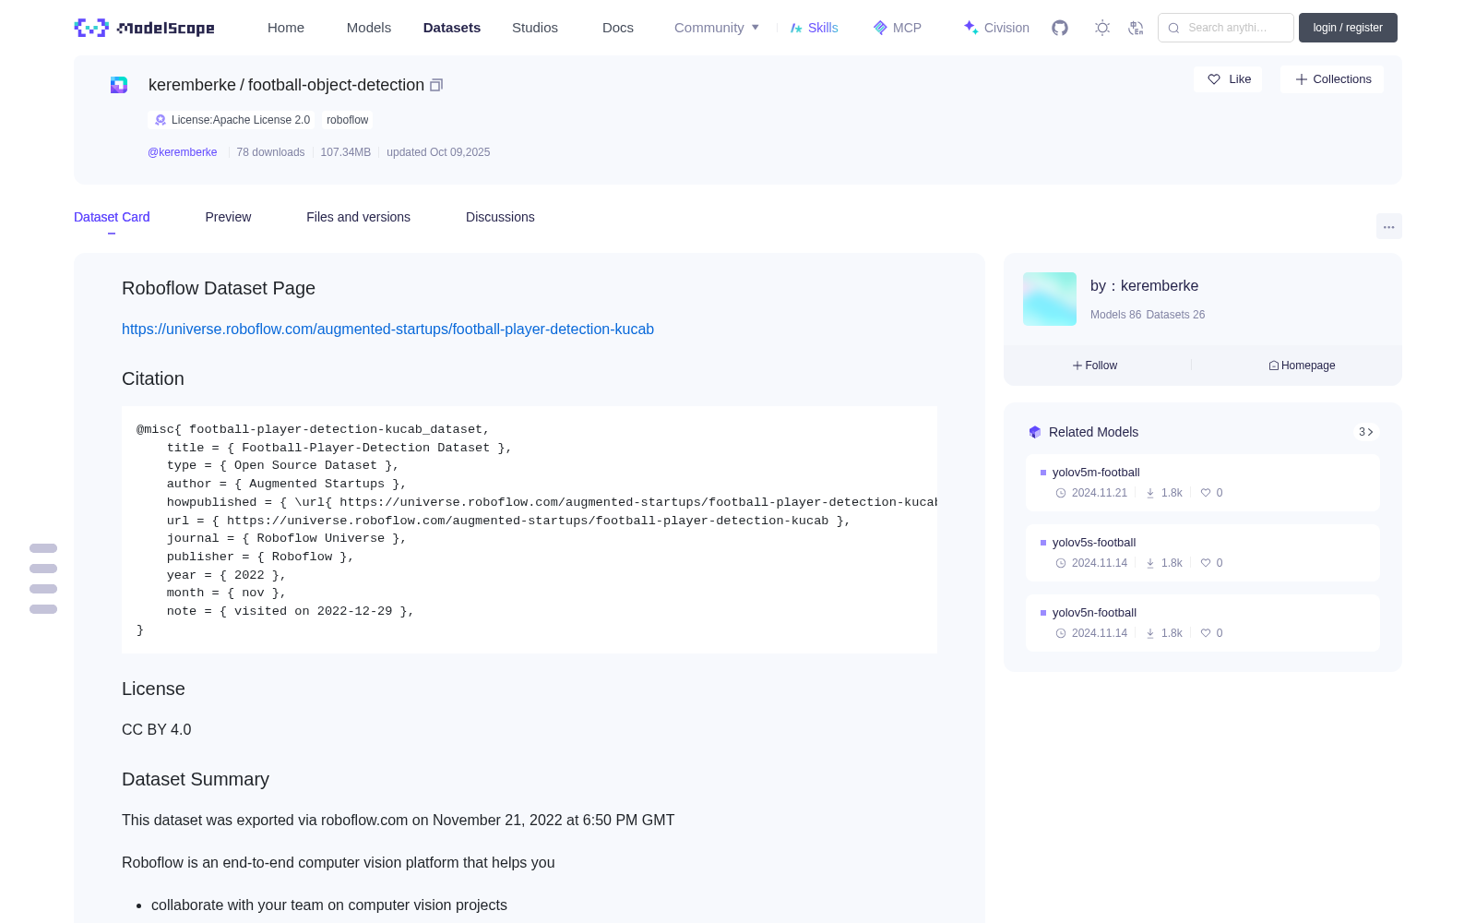Click the MCP diamond icon
Viewport: 1476px width, 923px height.
(x=880, y=28)
